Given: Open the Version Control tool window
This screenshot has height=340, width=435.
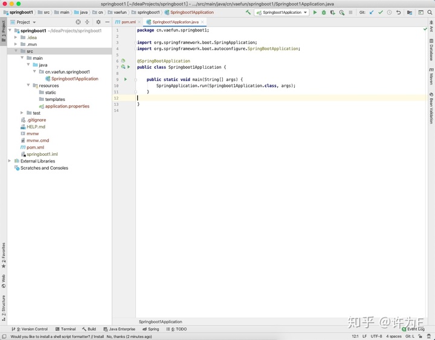Looking at the screenshot, I should pos(30,329).
